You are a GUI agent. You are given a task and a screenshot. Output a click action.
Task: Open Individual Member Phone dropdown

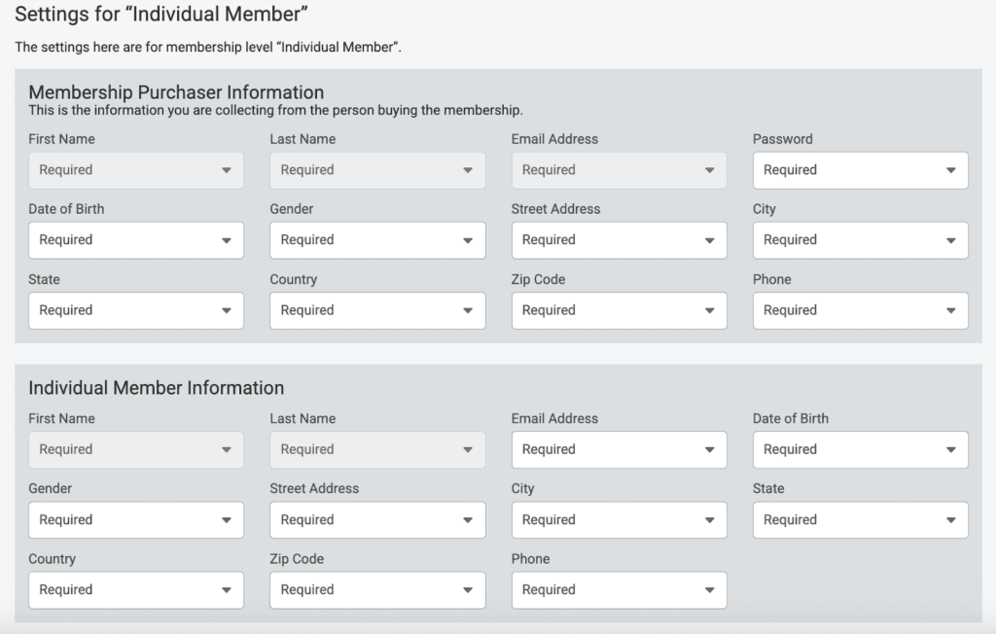click(x=619, y=589)
